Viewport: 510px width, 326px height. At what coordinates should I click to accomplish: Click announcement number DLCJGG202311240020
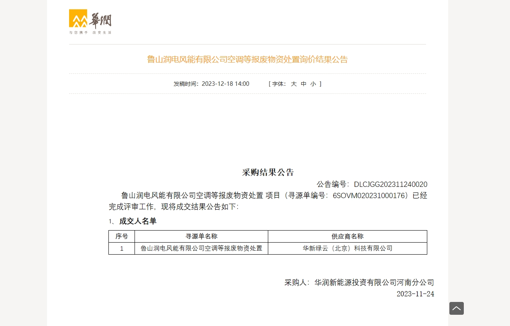click(390, 184)
